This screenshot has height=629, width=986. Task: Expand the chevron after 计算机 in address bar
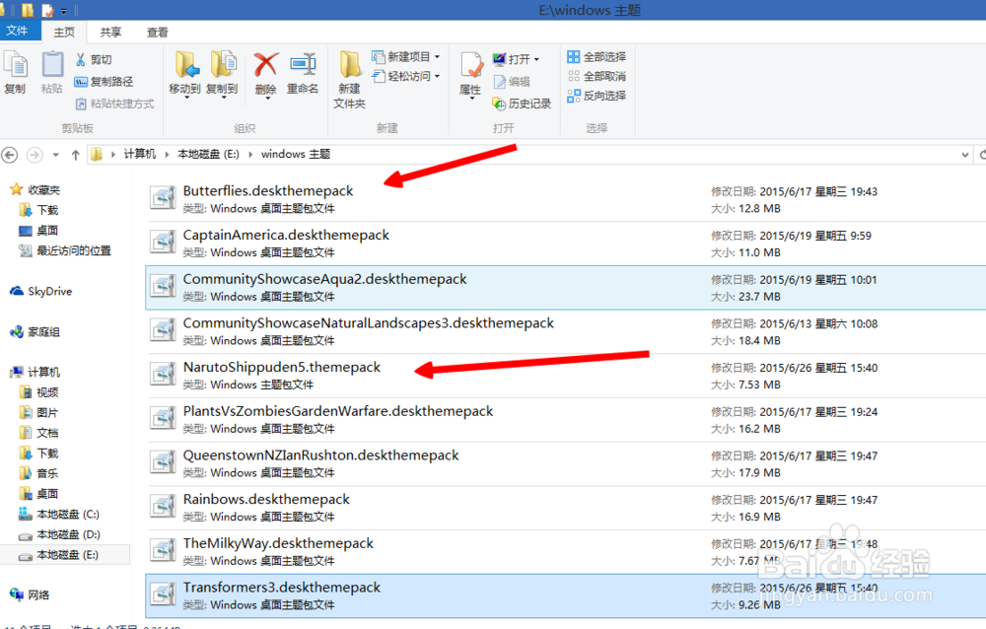(x=167, y=155)
